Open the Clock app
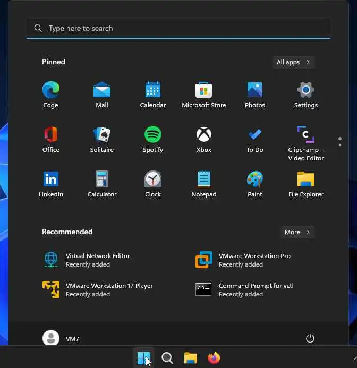The image size is (357, 368). pos(152,184)
